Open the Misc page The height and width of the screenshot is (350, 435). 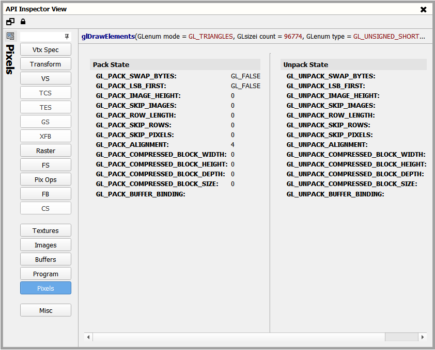(45, 310)
